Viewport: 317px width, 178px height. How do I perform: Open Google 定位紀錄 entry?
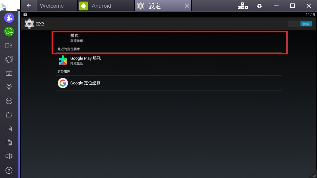168,83
